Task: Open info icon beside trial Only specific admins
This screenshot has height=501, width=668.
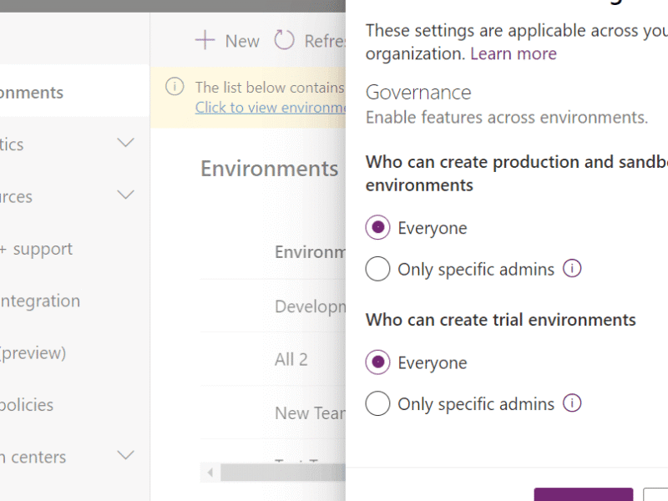Action: click(572, 403)
